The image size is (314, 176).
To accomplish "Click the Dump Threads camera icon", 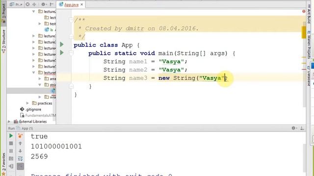I will (11, 158).
